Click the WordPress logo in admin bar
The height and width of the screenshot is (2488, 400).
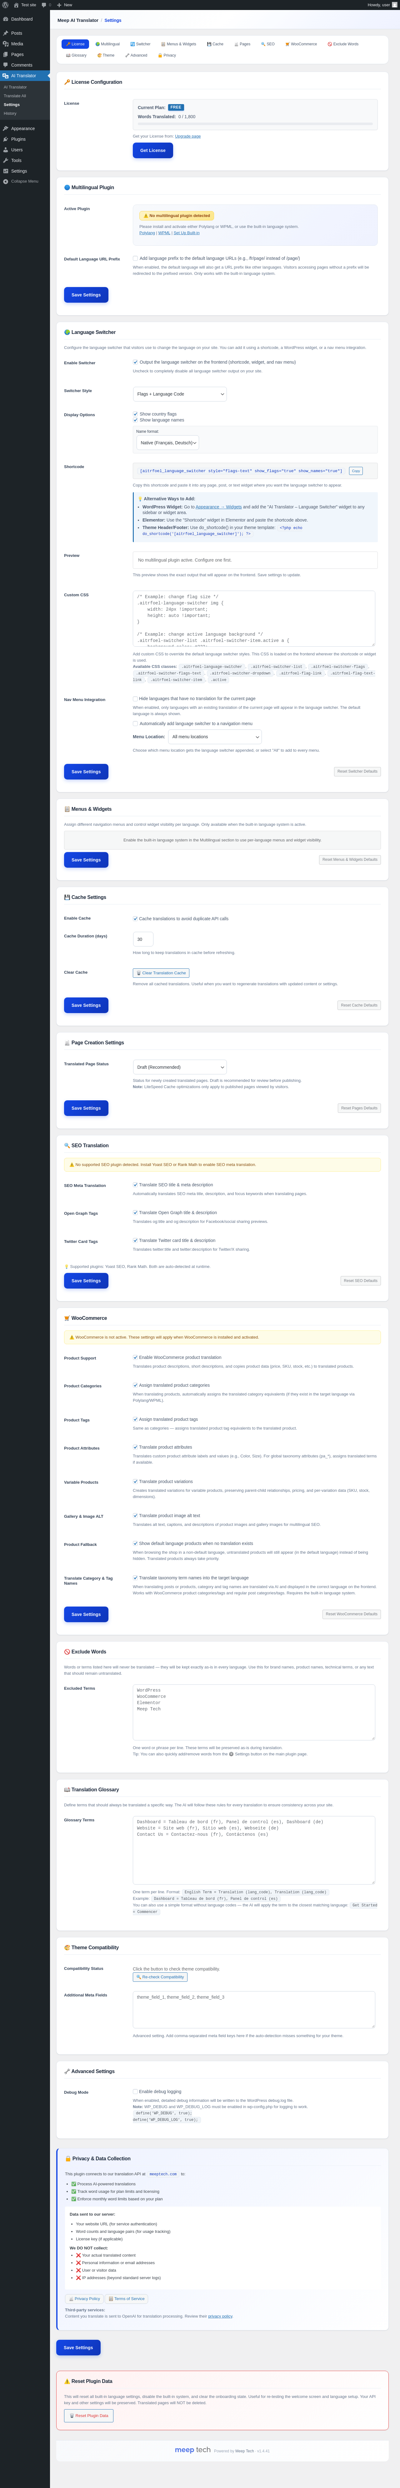[5, 5]
